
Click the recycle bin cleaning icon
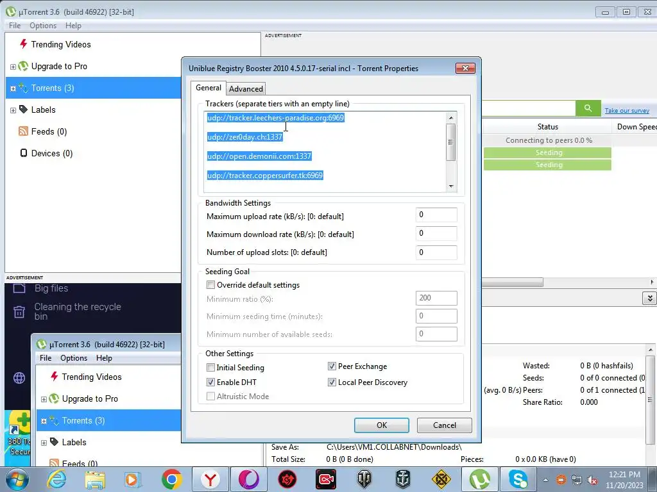19,312
